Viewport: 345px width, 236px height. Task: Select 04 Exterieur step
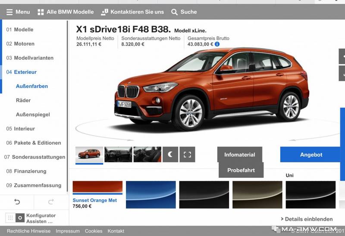pos(21,72)
